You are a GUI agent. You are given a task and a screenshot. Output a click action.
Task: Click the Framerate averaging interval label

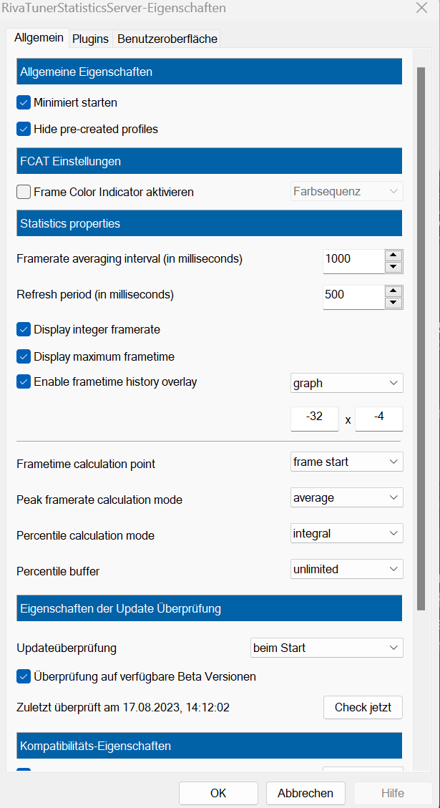pyautogui.click(x=129, y=259)
